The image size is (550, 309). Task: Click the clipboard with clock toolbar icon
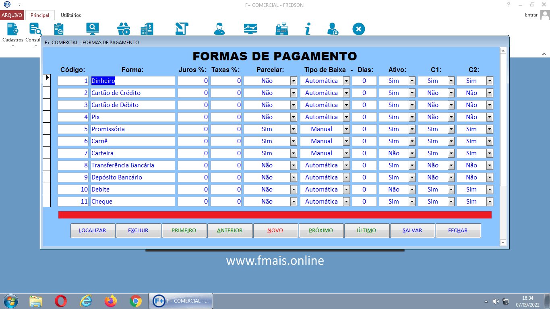[x=60, y=29]
